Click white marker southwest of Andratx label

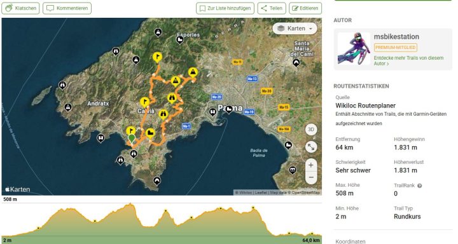(x=68, y=107)
